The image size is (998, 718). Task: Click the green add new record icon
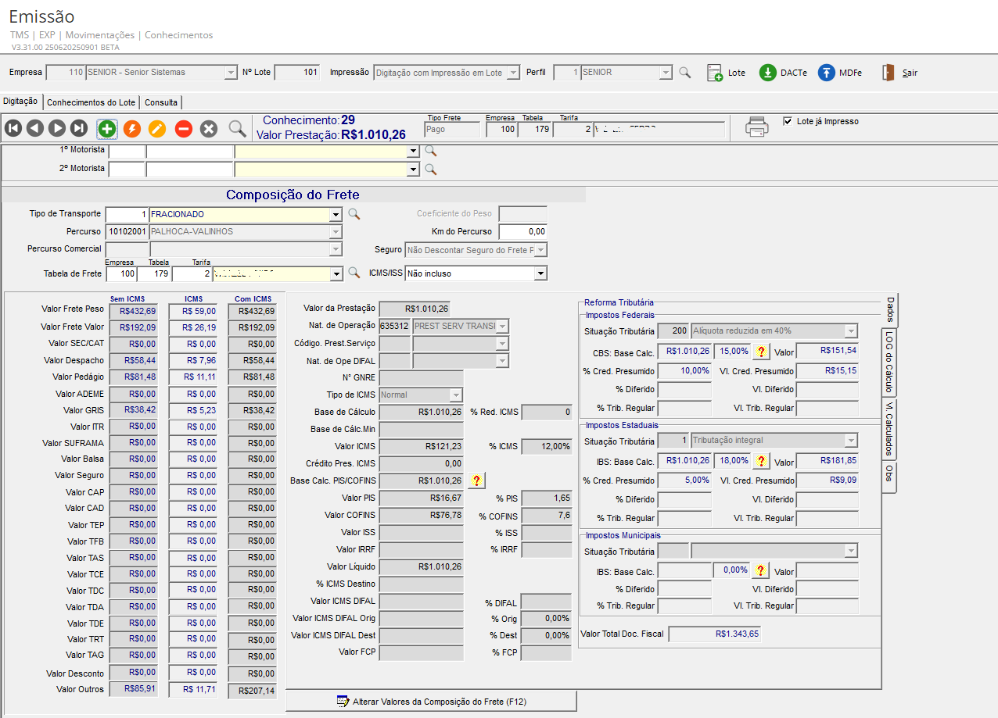107,129
